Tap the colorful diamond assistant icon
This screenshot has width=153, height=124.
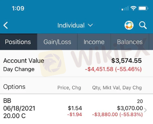pyautogui.click(x=129, y=25)
